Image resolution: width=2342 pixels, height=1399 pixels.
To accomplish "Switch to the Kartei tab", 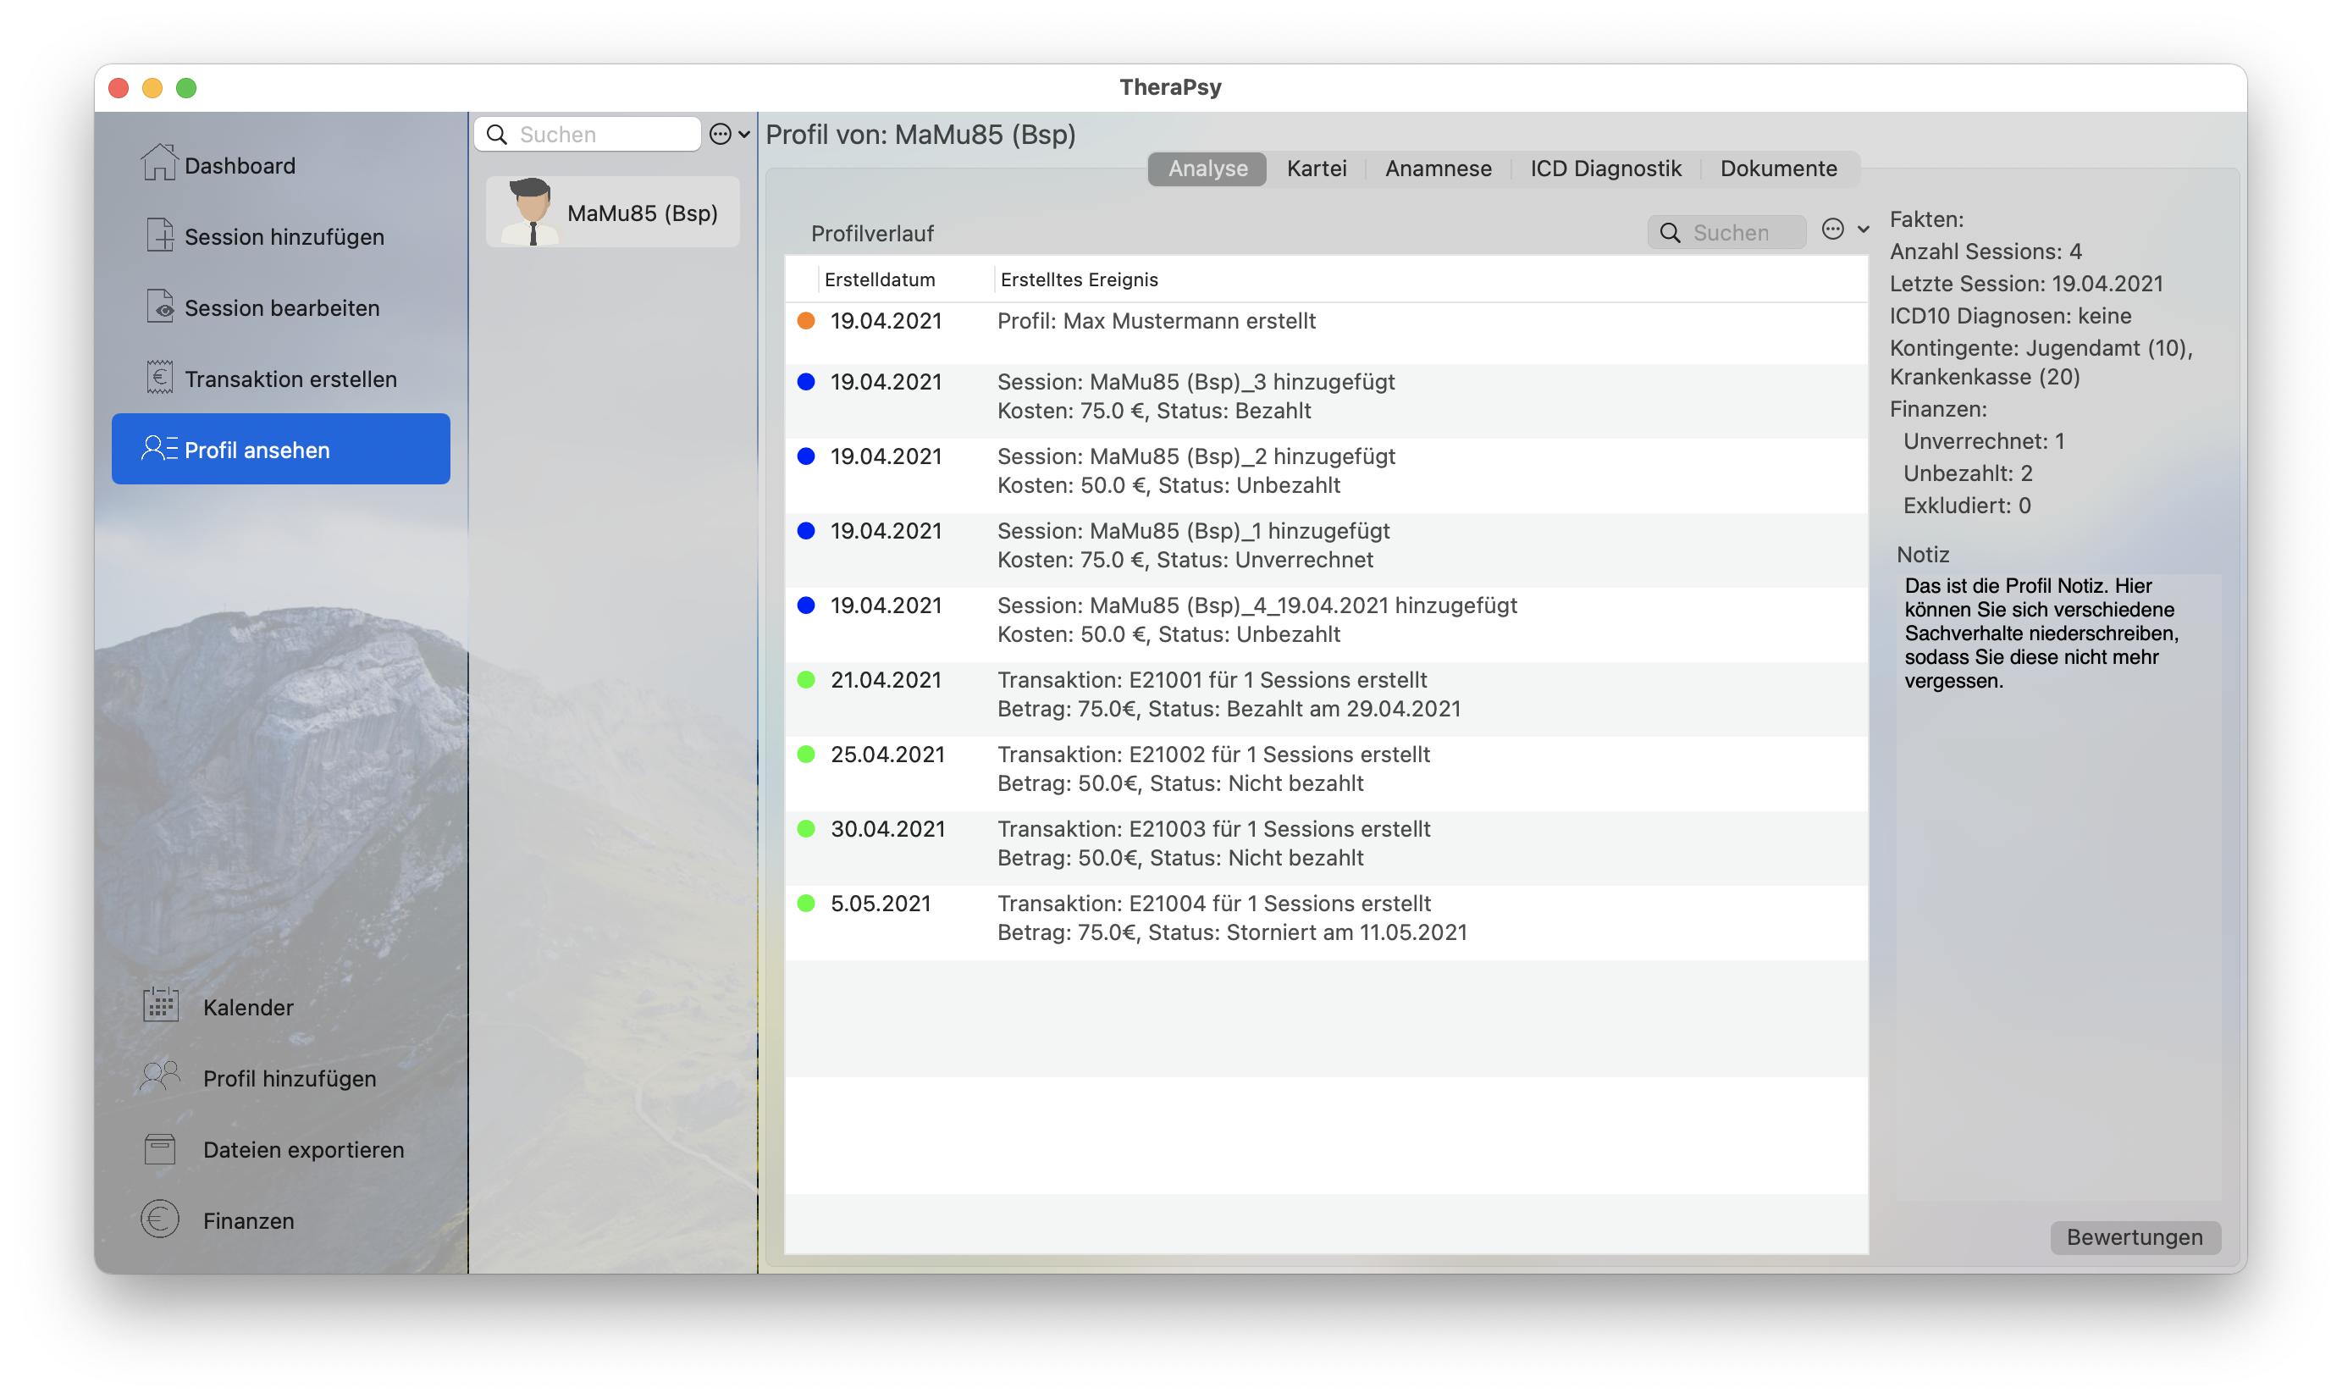I will pyautogui.click(x=1316, y=169).
